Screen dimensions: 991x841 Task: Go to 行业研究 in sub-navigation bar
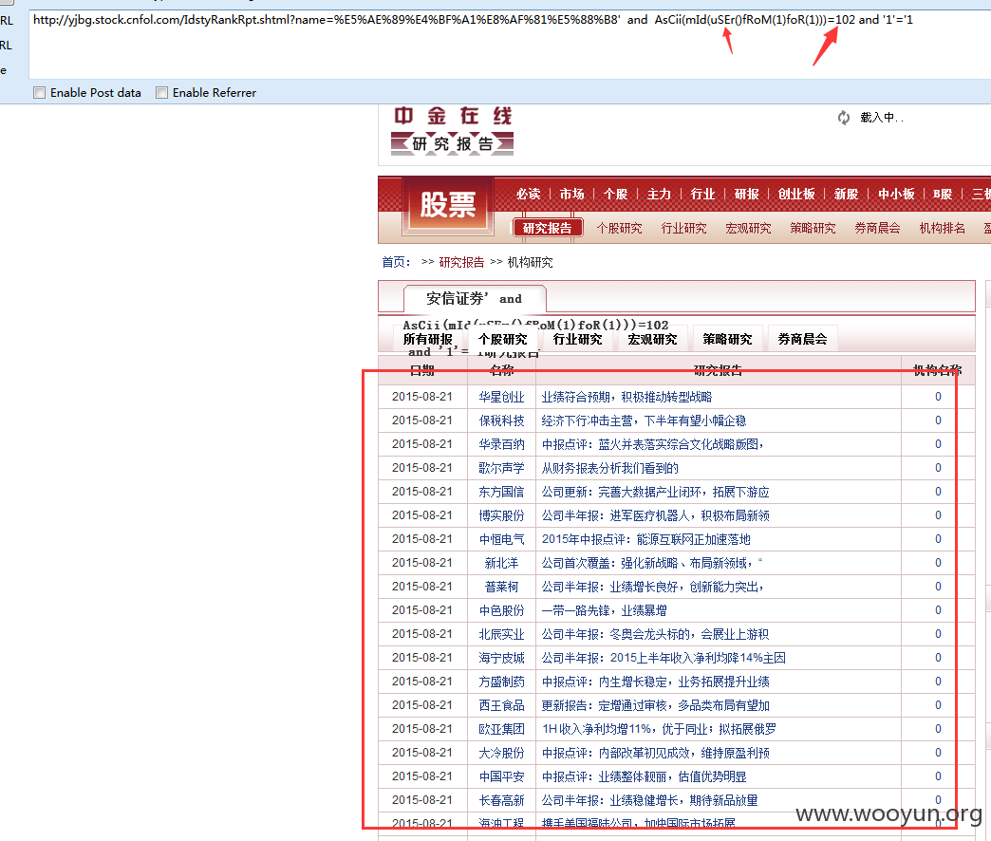click(x=683, y=228)
